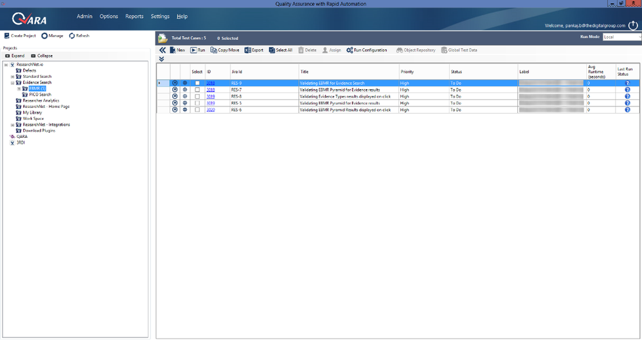642x340 pixels.
Task: Open the Run Mode dropdown
Action: (x=622, y=37)
